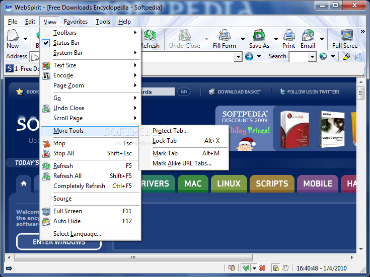Open the Save As dropdown arrow

point(276,39)
